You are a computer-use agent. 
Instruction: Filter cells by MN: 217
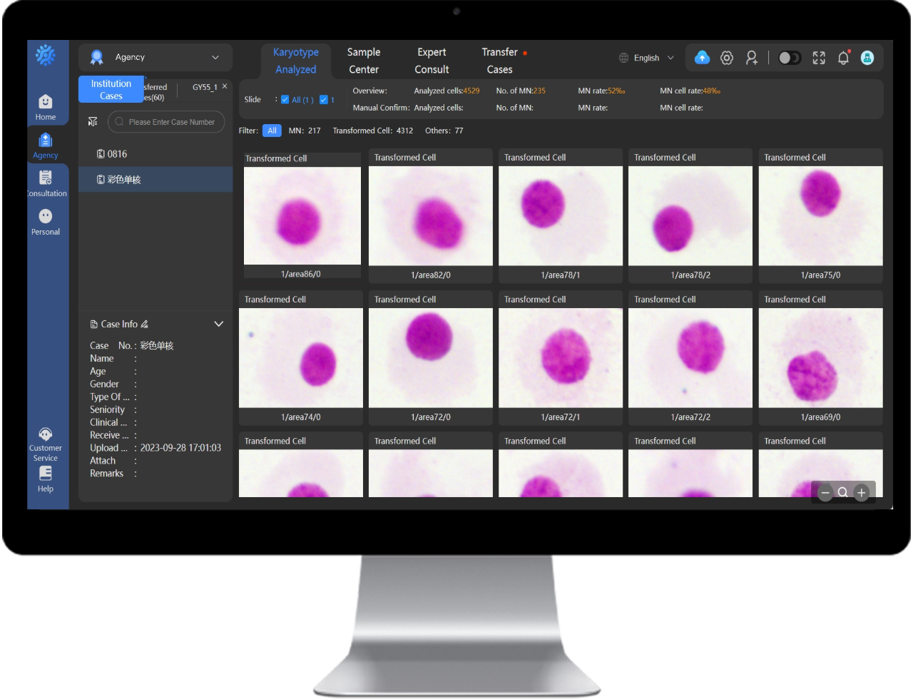[305, 131]
